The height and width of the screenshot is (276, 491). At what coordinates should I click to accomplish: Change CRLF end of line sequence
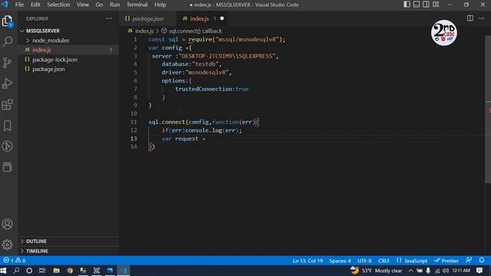point(384,261)
